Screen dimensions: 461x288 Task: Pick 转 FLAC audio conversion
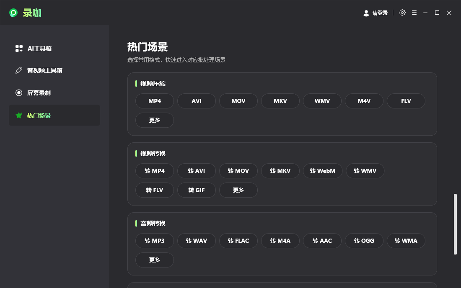tap(238, 241)
